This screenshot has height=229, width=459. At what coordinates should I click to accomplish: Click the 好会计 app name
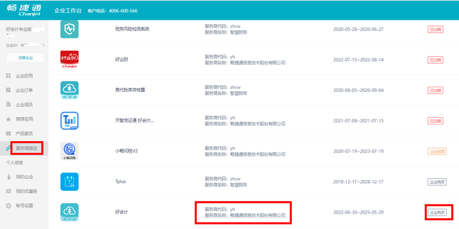(122, 212)
